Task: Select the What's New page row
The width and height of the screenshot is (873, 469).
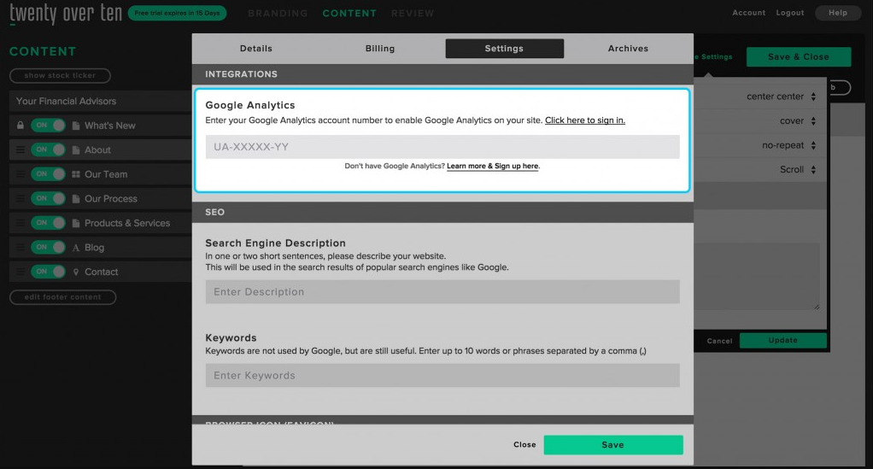Action: [x=101, y=126]
